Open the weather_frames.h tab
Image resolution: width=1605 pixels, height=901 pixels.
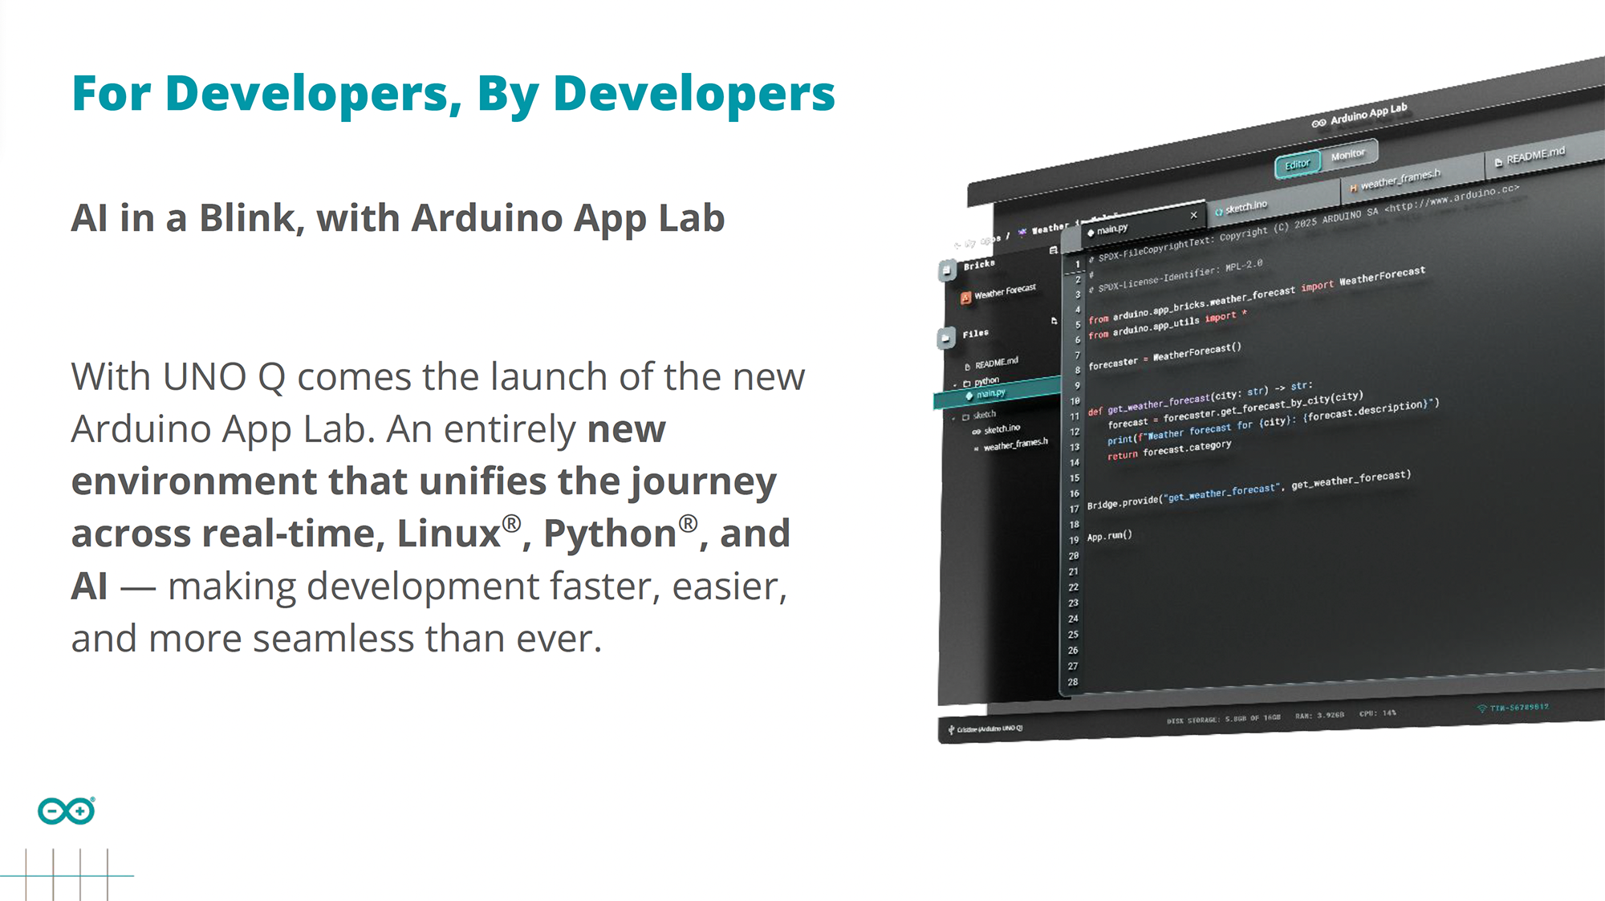point(1400,180)
